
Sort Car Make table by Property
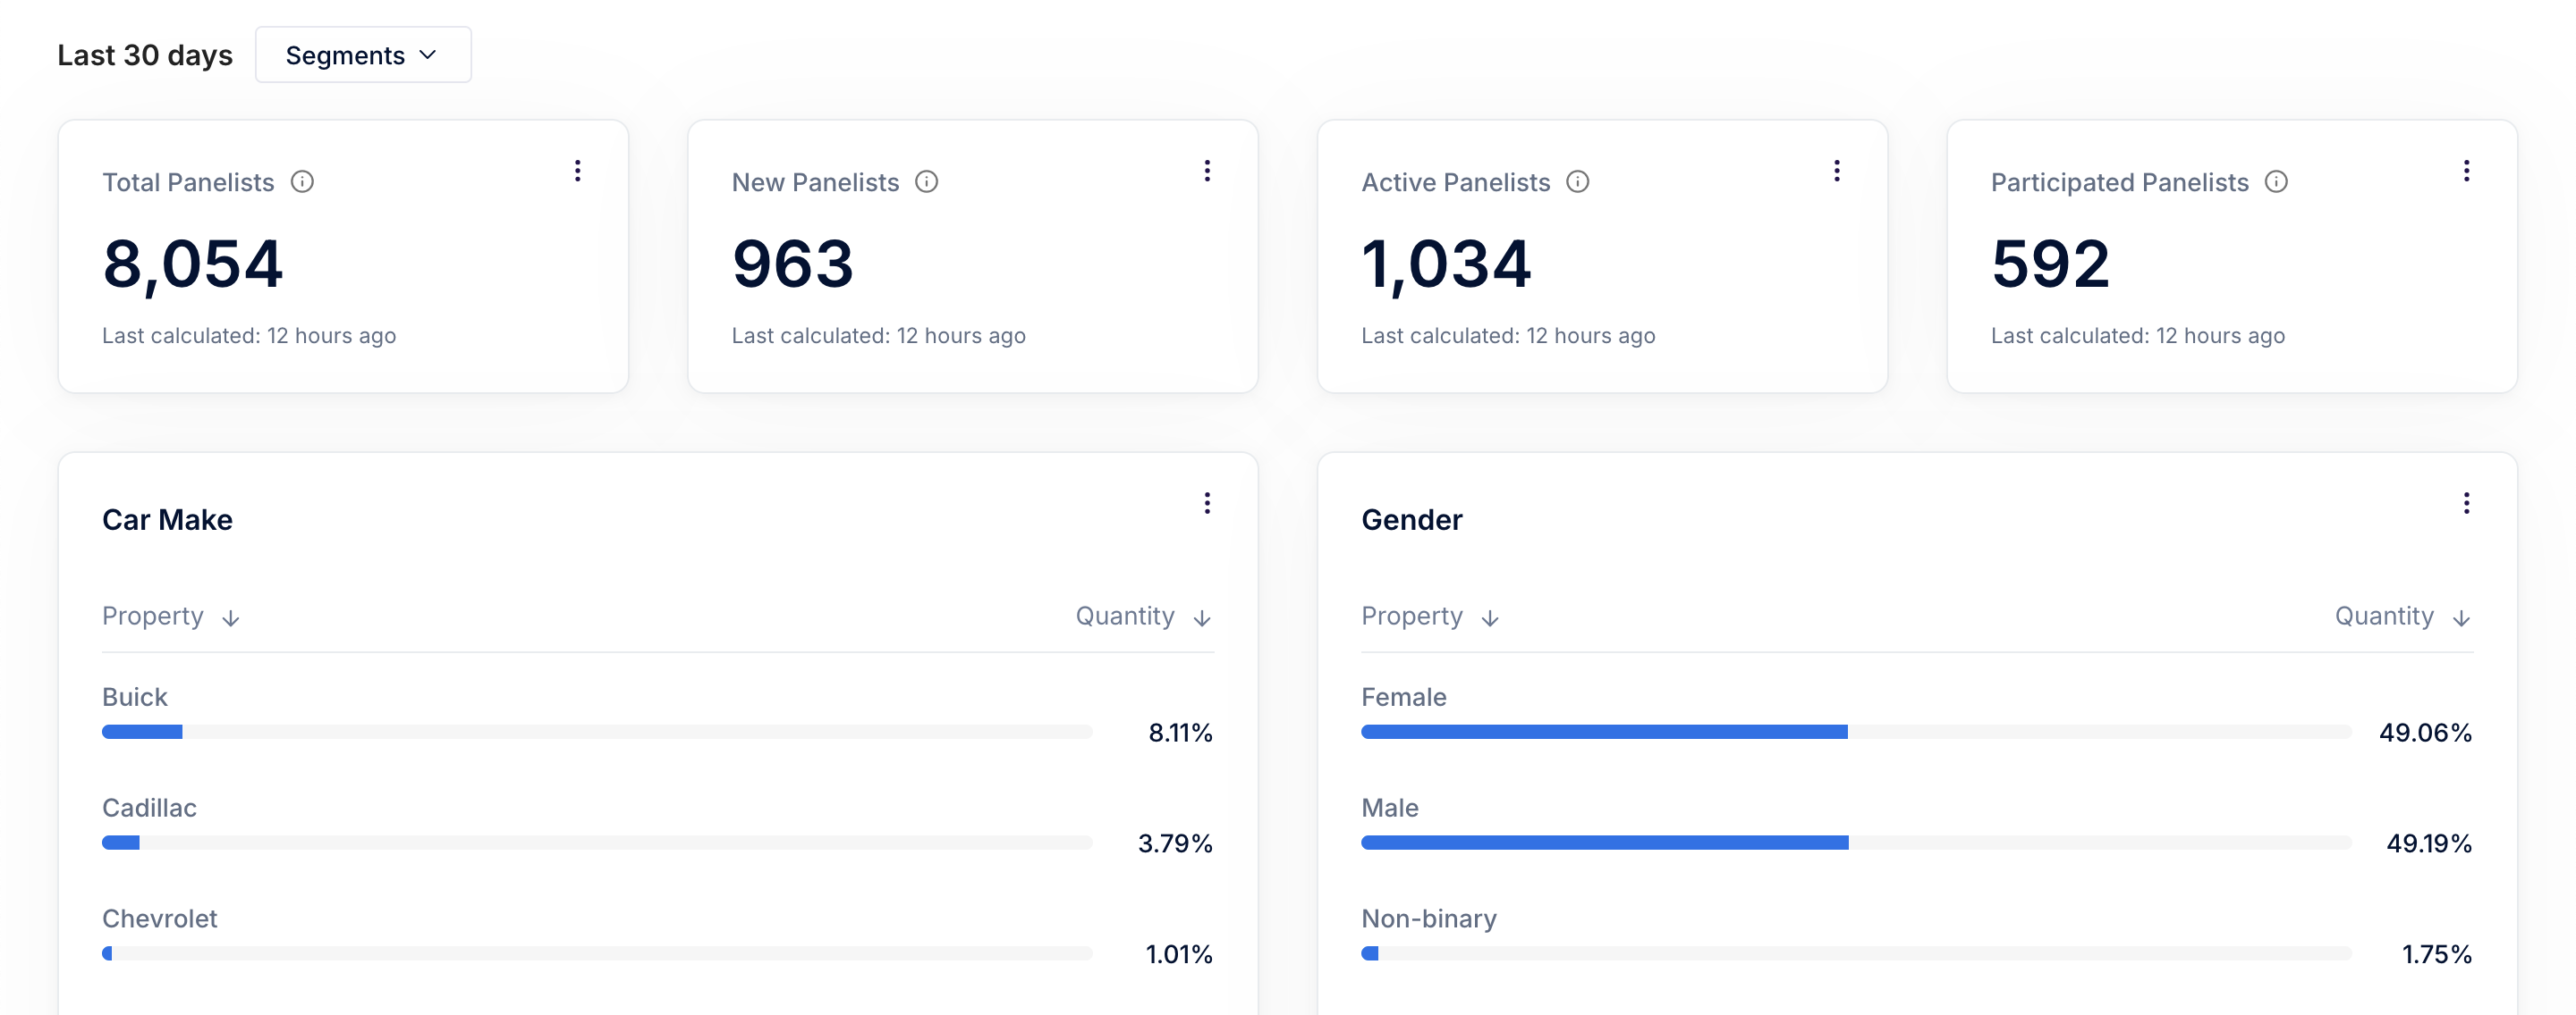pos(171,617)
